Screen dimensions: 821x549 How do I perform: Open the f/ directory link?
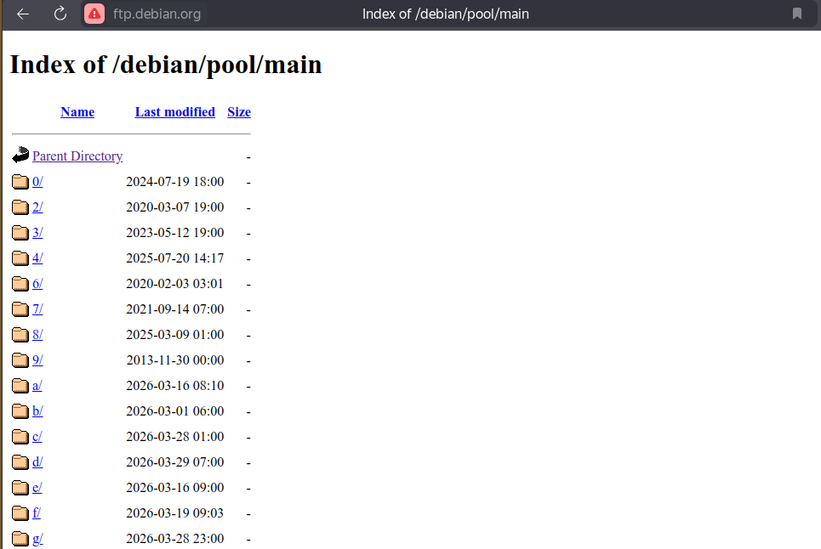pyautogui.click(x=37, y=513)
